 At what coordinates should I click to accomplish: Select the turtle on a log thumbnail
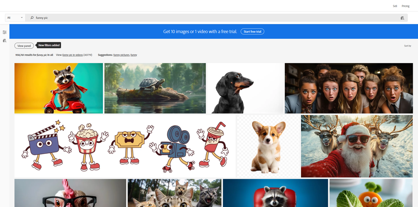155,88
